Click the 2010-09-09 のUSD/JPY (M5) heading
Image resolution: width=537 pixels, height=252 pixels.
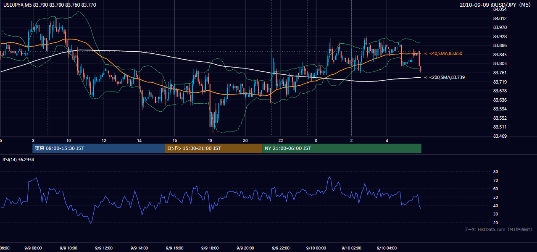tap(496, 5)
